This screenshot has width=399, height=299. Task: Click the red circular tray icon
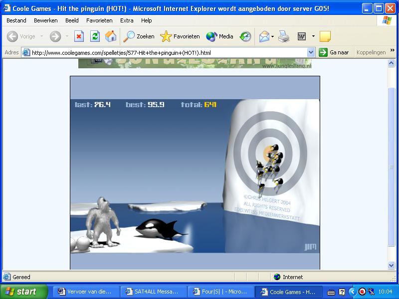(362, 292)
